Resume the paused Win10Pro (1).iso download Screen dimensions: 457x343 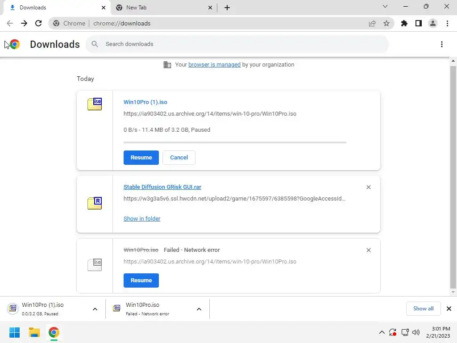coord(141,158)
